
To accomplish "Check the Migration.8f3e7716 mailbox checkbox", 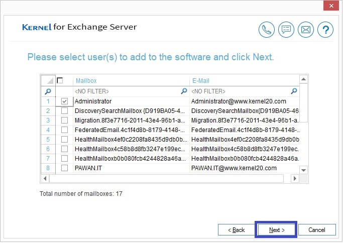I will tap(64, 120).
